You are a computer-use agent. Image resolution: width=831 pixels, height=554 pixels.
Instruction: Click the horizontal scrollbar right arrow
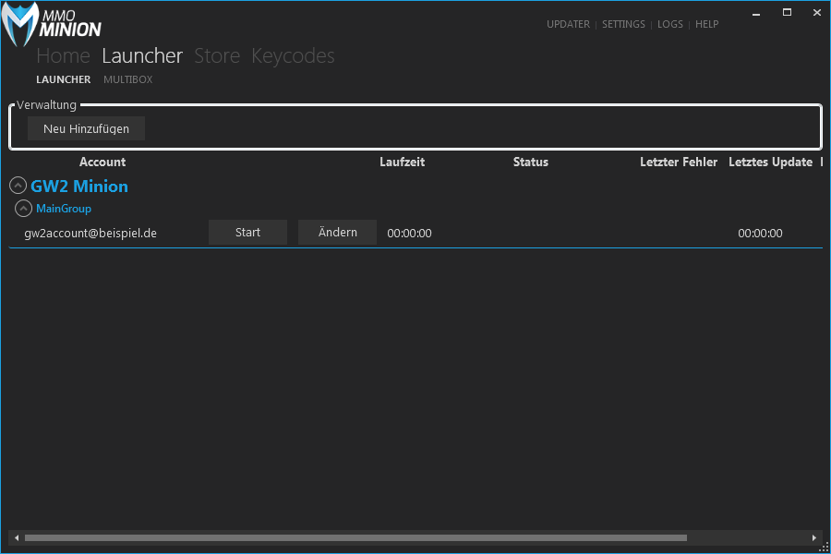point(814,537)
